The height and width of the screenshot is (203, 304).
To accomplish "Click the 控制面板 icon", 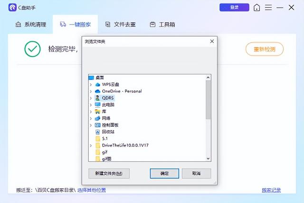I will click(x=97, y=125).
